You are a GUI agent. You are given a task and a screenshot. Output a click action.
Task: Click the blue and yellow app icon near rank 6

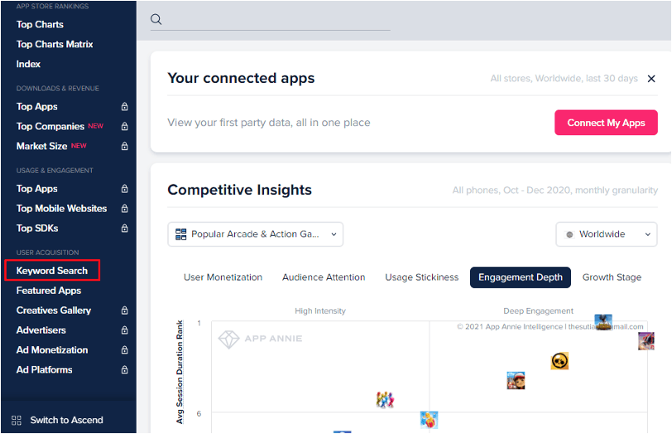[429, 420]
